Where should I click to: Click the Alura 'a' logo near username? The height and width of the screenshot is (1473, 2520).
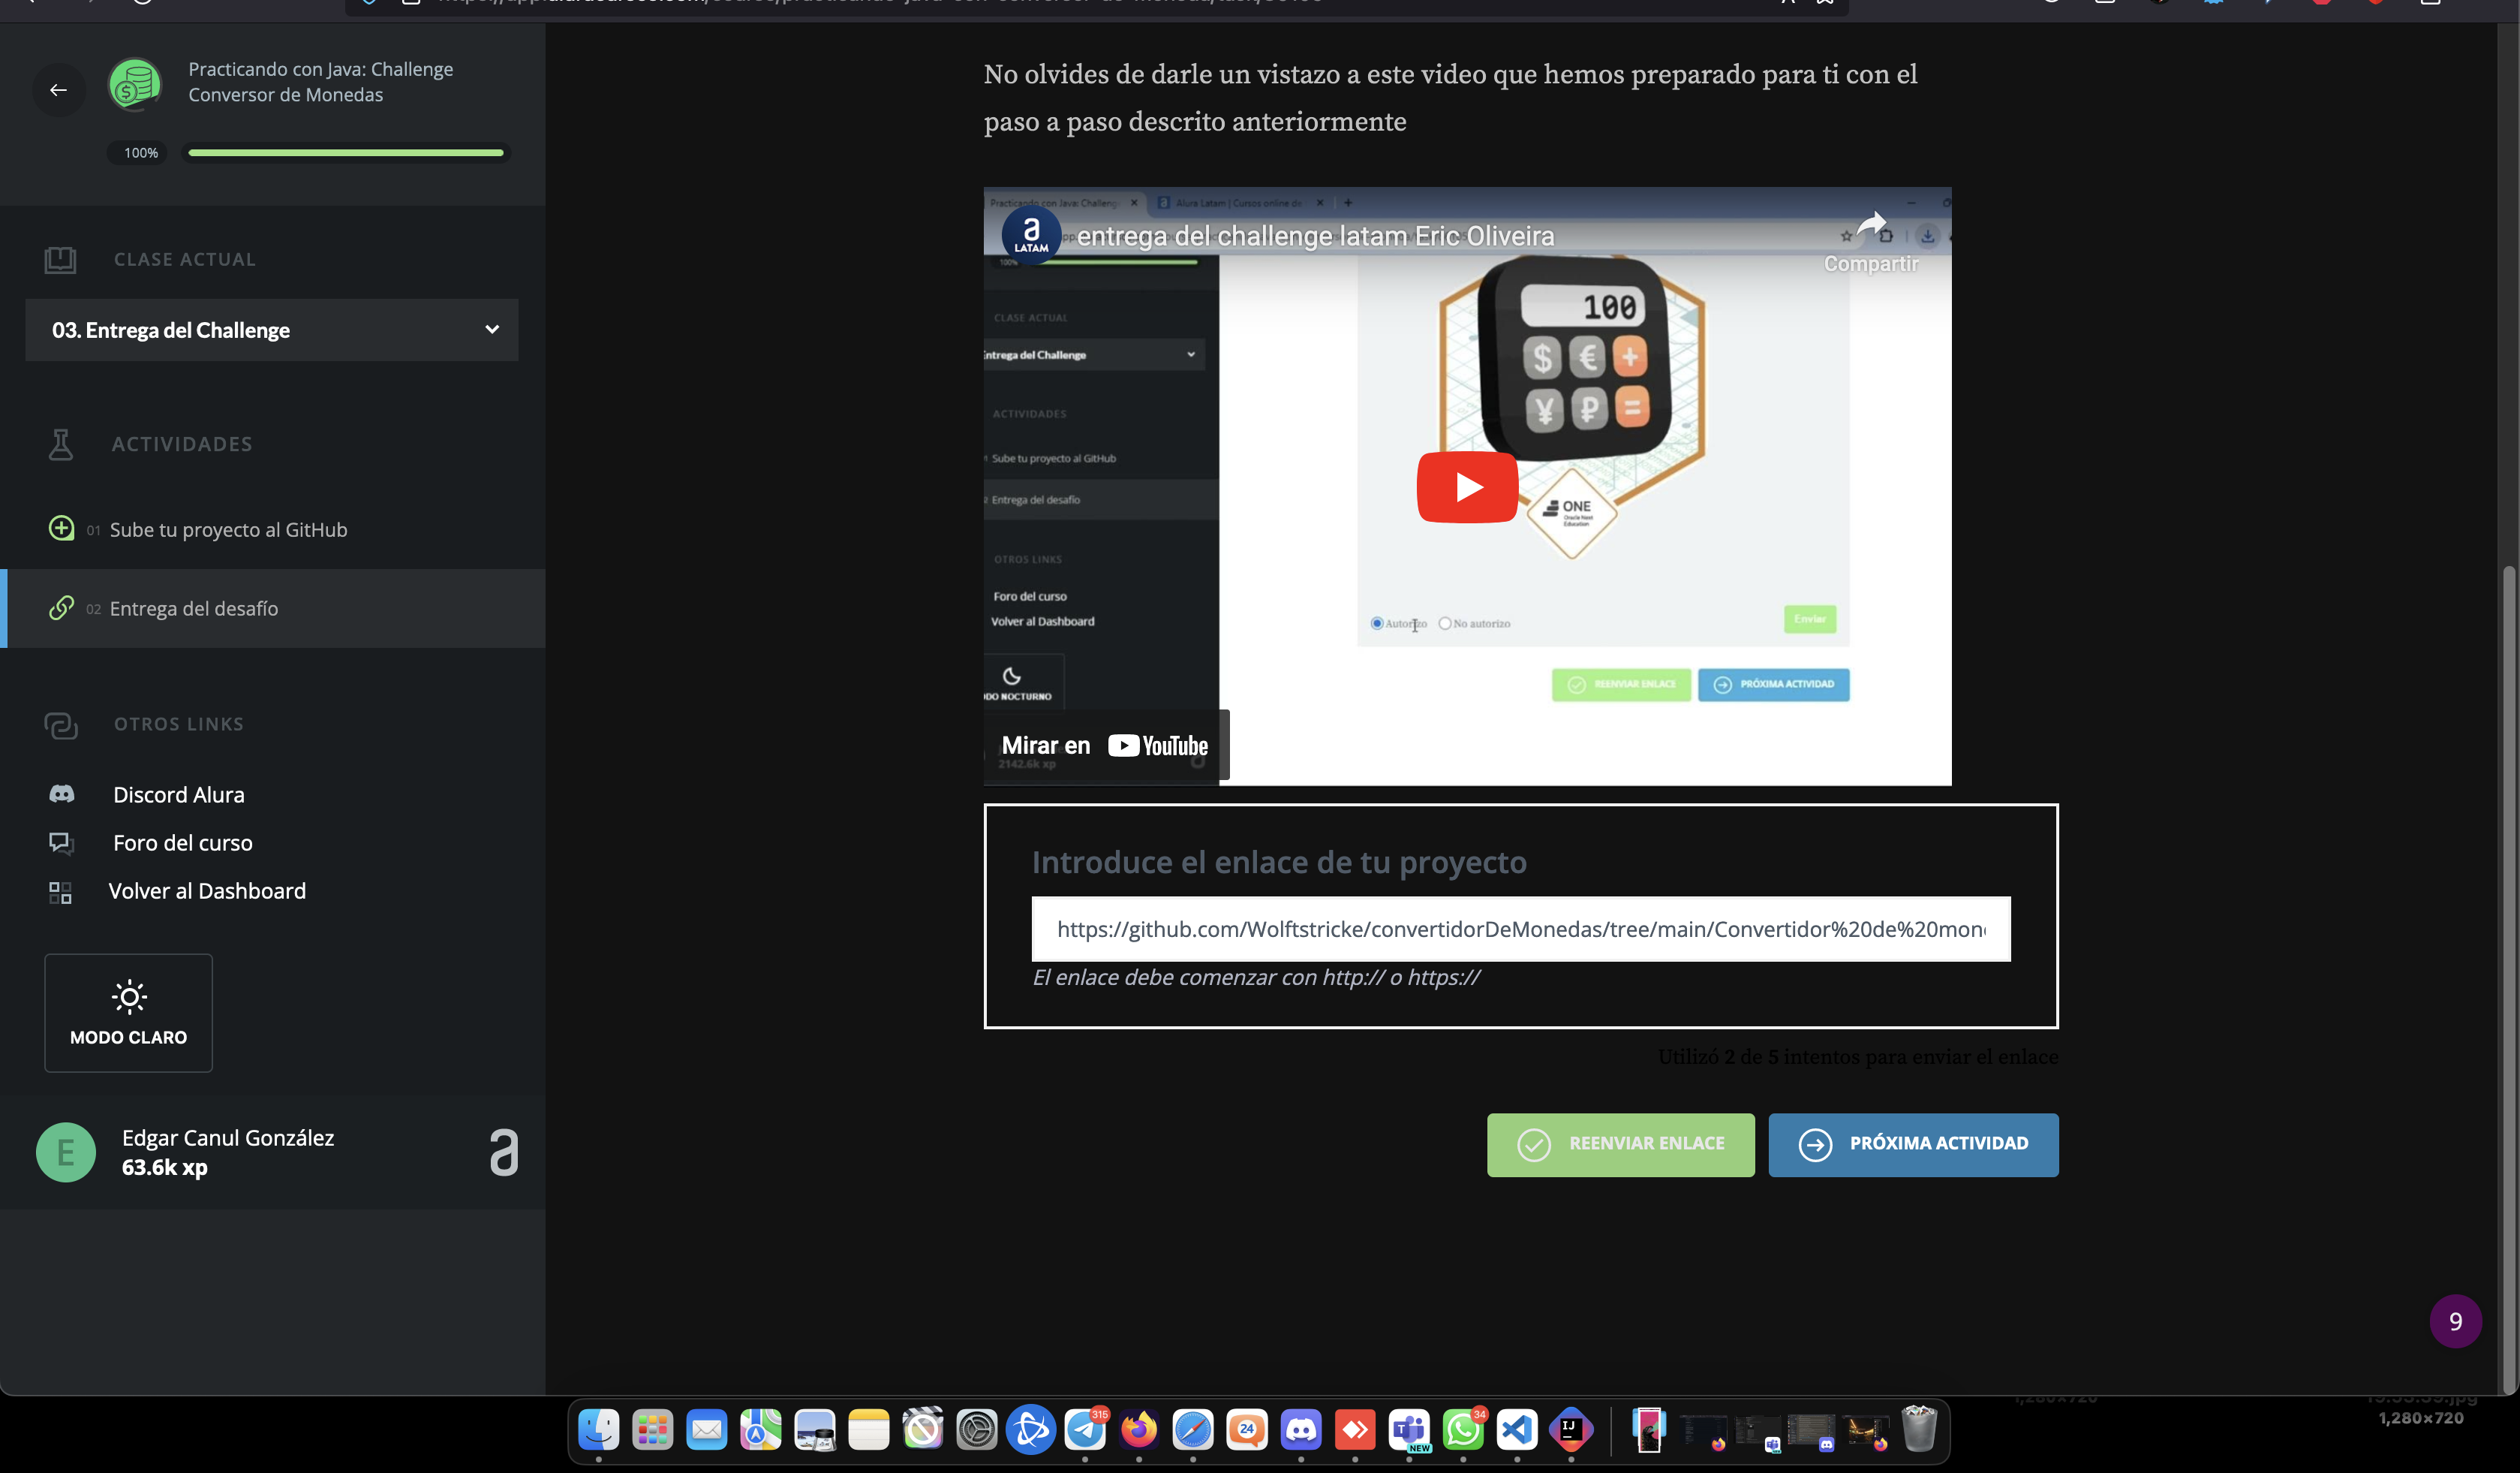click(x=504, y=1152)
